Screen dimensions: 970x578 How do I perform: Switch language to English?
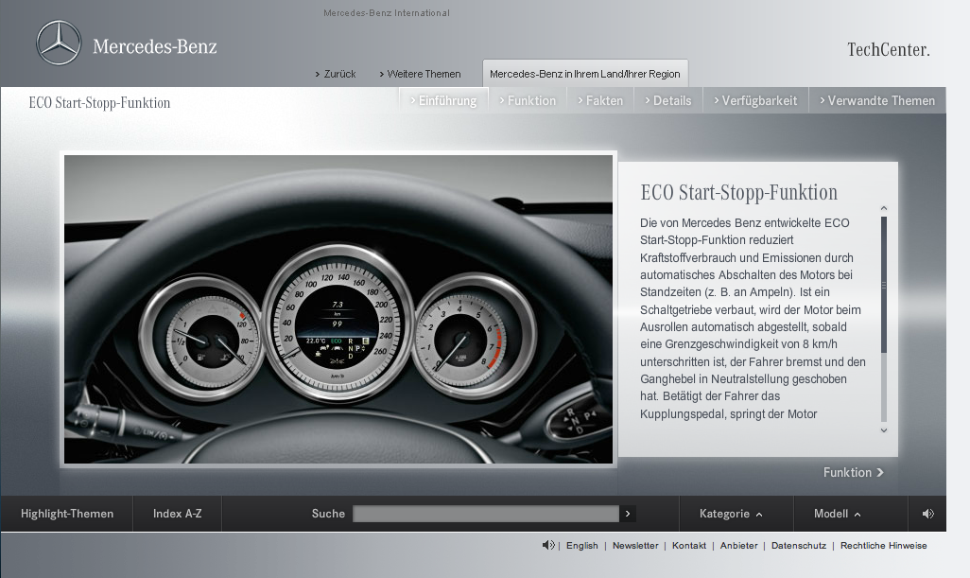582,545
